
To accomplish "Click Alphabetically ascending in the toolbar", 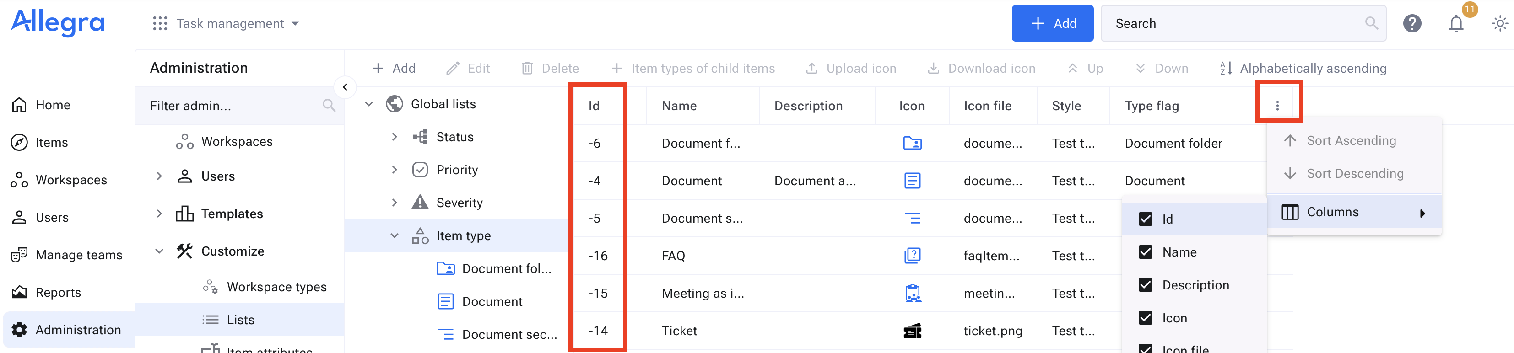I will [1303, 68].
